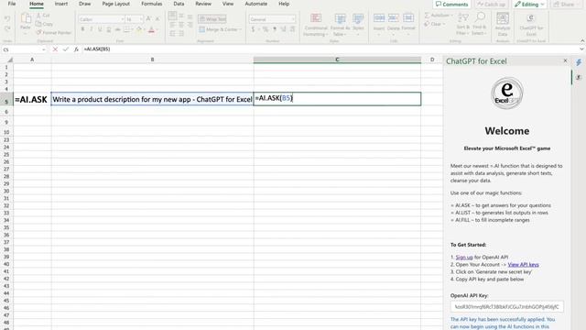
Task: Click the Copy button in Clipboard group
Action: (x=45, y=24)
